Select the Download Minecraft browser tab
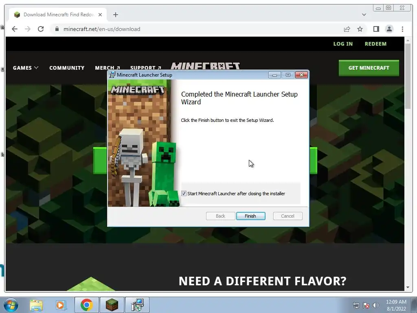Image resolution: width=417 pixels, height=313 pixels. [58, 15]
